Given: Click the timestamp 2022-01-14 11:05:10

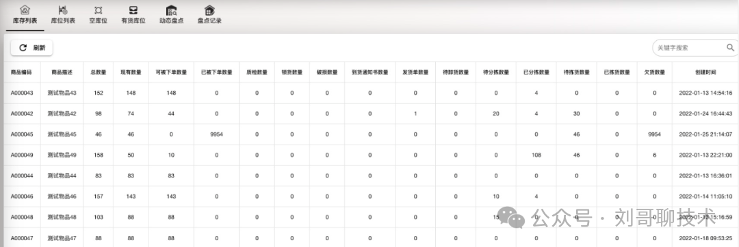Looking at the screenshot, I should [705, 197].
